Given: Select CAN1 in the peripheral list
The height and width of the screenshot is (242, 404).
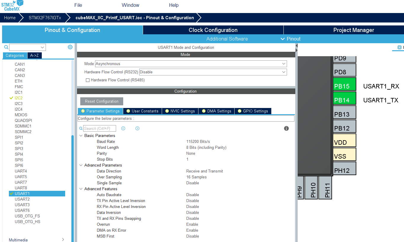Looking at the screenshot, I should coord(20,64).
